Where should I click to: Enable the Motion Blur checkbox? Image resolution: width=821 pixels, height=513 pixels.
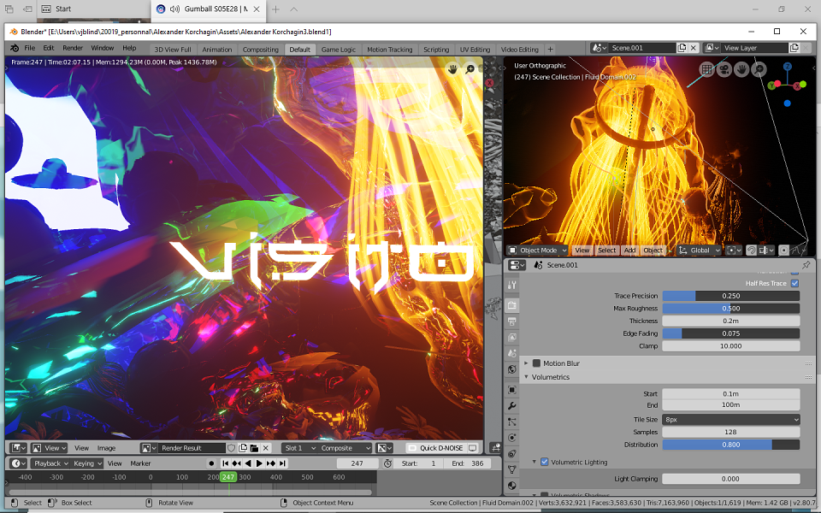[536, 363]
